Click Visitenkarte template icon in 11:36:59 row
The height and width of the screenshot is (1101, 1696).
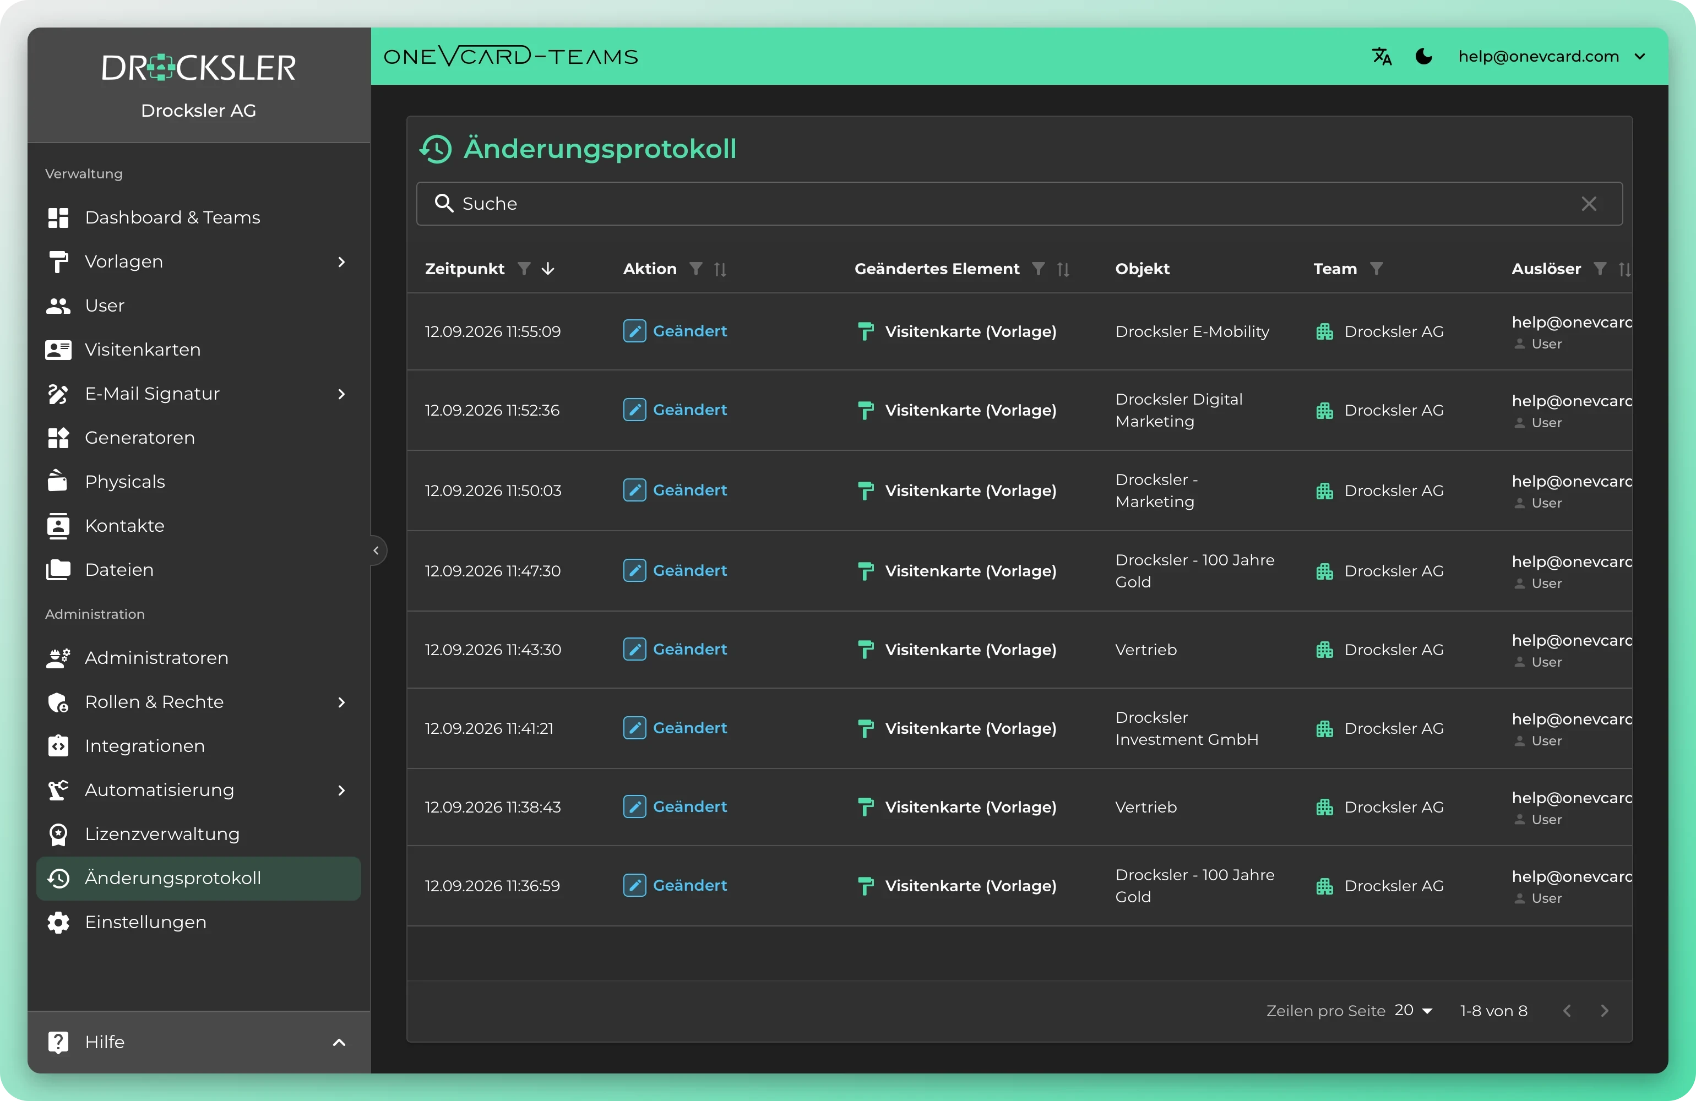(x=866, y=886)
